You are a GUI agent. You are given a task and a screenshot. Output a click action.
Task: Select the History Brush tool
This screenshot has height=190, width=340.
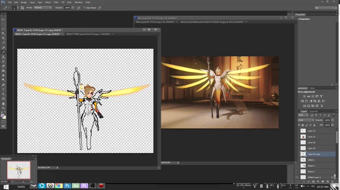[3, 61]
